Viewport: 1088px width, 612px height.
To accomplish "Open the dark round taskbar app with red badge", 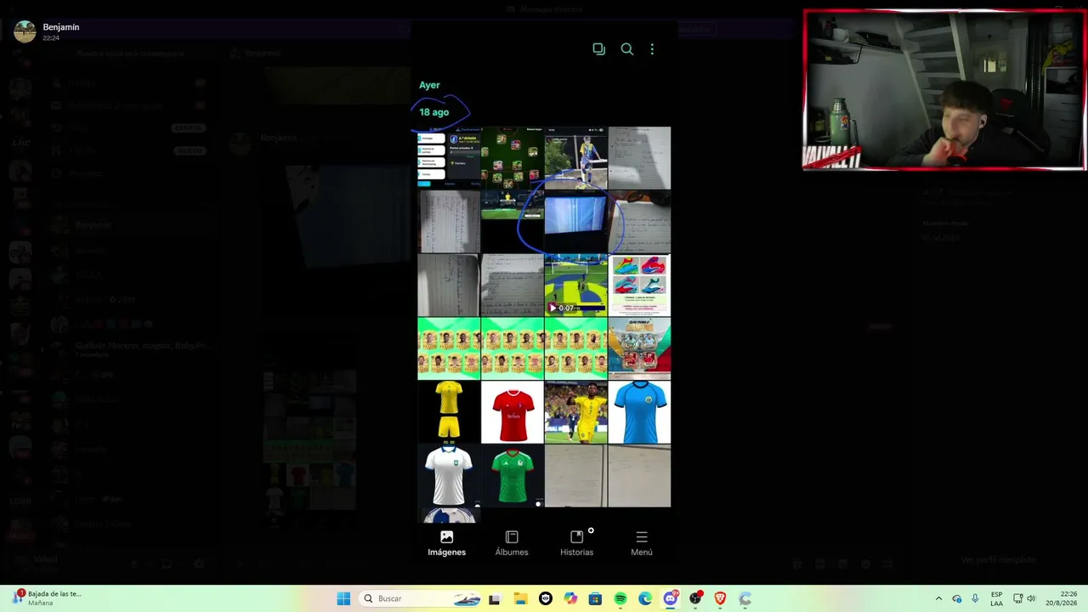I will [x=695, y=598].
